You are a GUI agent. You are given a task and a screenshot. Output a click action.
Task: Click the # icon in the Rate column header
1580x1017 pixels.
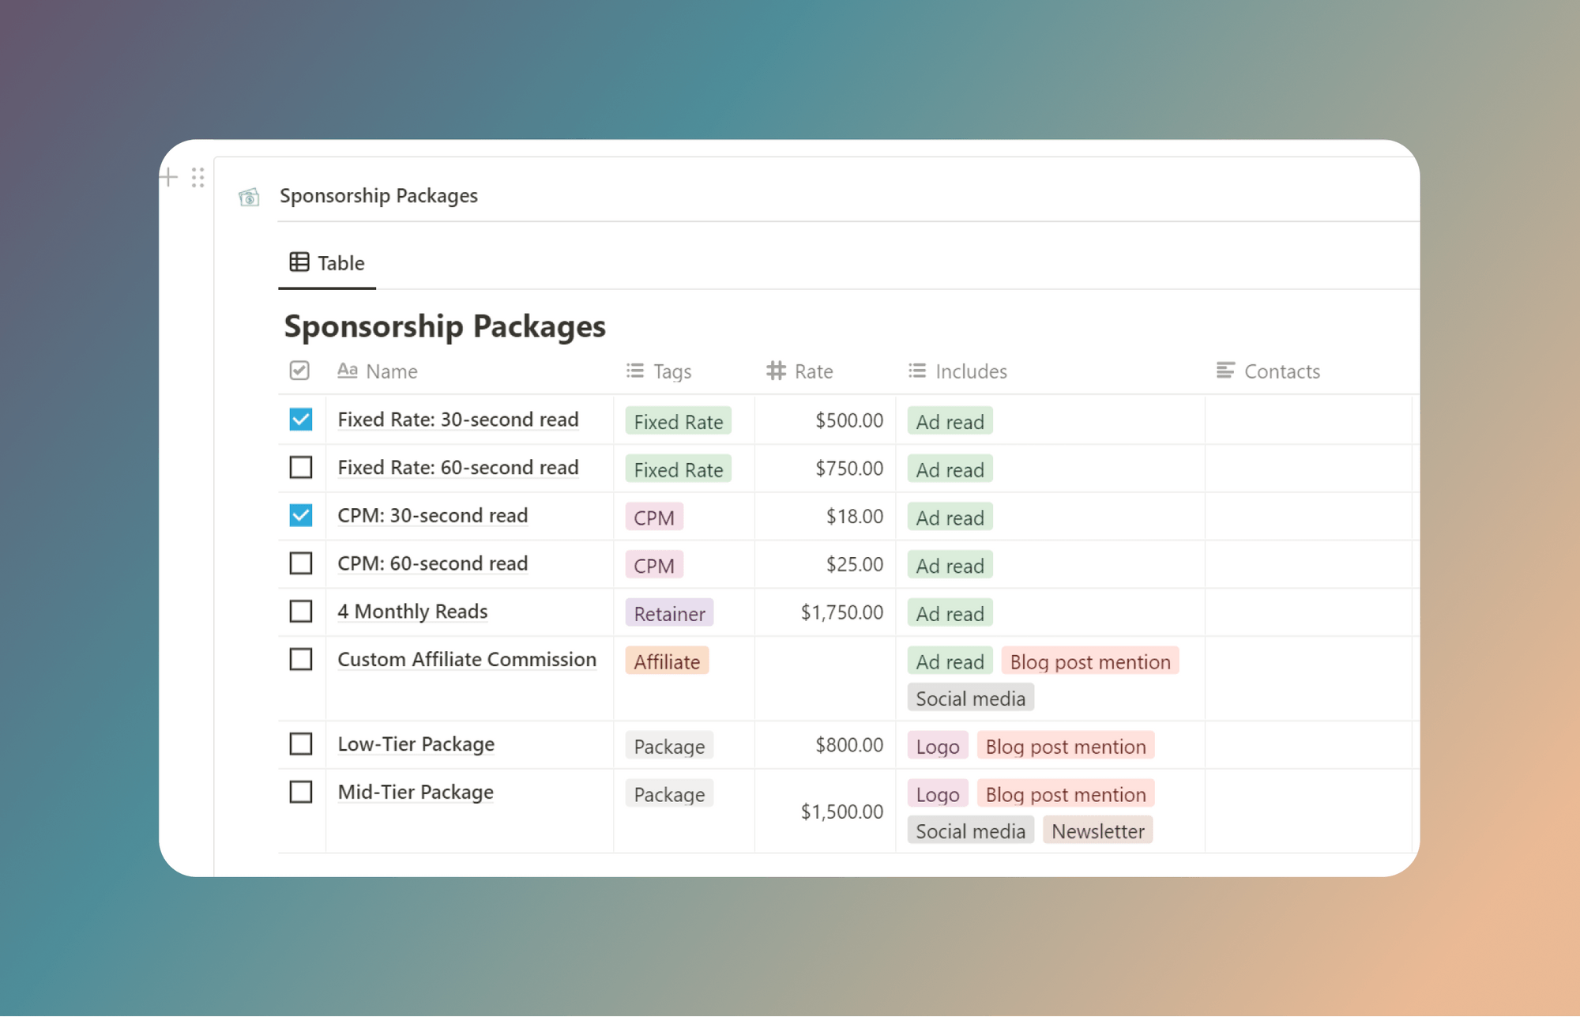[x=775, y=371]
